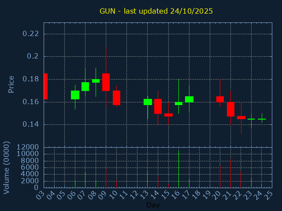Click the red volume bar on day 09
Screen dimensions: 282x211
pos(106,178)
